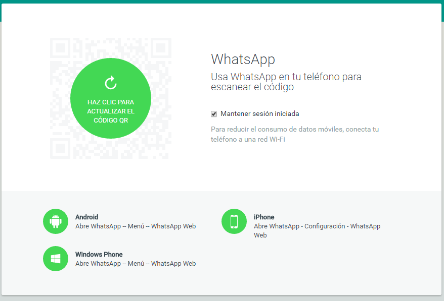Screen dimensions: 444x301
Task: Click the 'Mantener sesión iniciada' label text
Action: coord(259,114)
